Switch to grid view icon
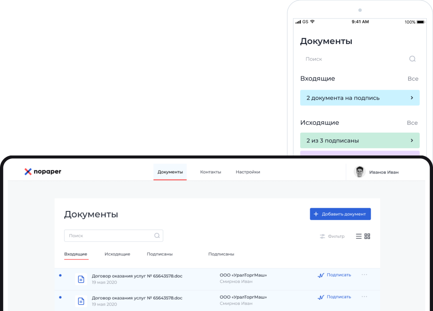433x311 pixels. 367,237
